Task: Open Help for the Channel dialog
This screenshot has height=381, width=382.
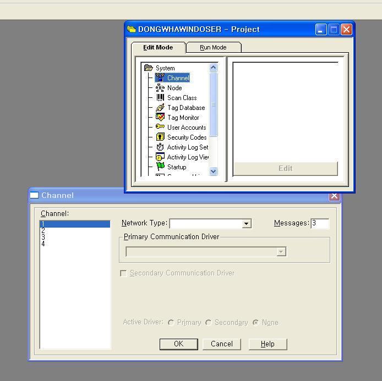Action: (268, 344)
